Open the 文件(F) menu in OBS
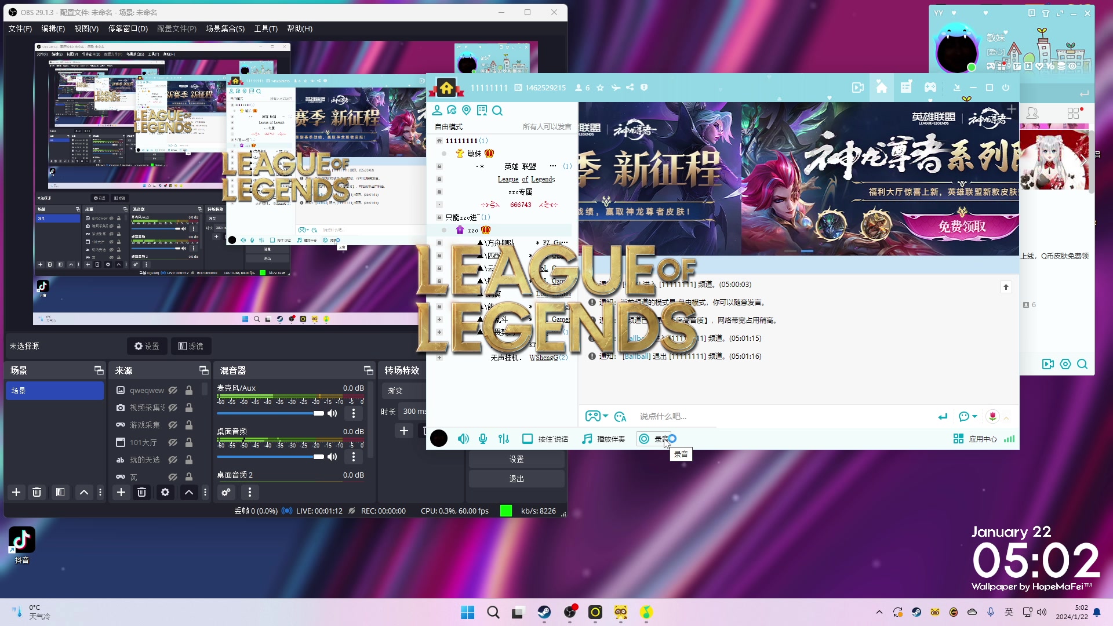The image size is (1113, 626). (20, 28)
